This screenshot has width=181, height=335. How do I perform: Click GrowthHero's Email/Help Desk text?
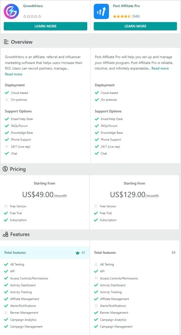point(22,119)
